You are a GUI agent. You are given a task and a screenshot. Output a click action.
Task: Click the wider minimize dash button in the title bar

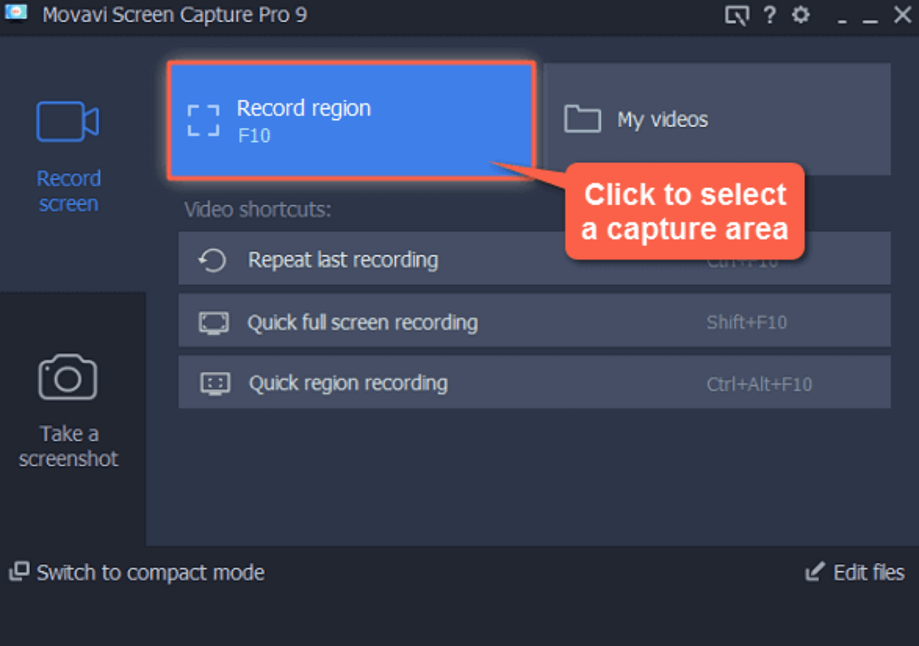tap(870, 21)
